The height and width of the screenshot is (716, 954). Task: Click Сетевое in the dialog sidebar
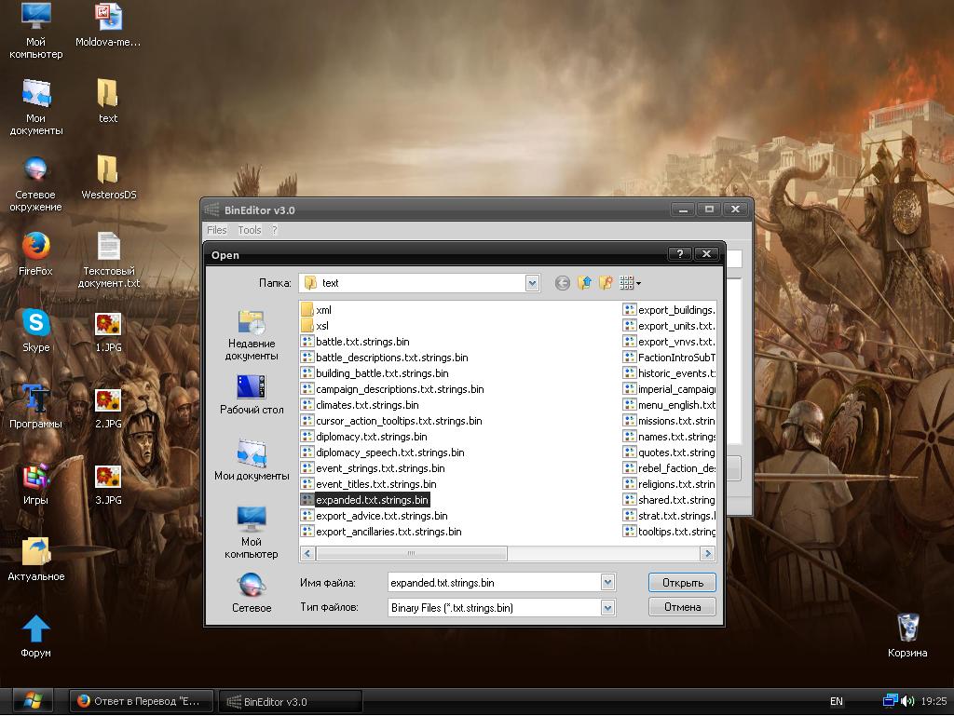coord(252,593)
